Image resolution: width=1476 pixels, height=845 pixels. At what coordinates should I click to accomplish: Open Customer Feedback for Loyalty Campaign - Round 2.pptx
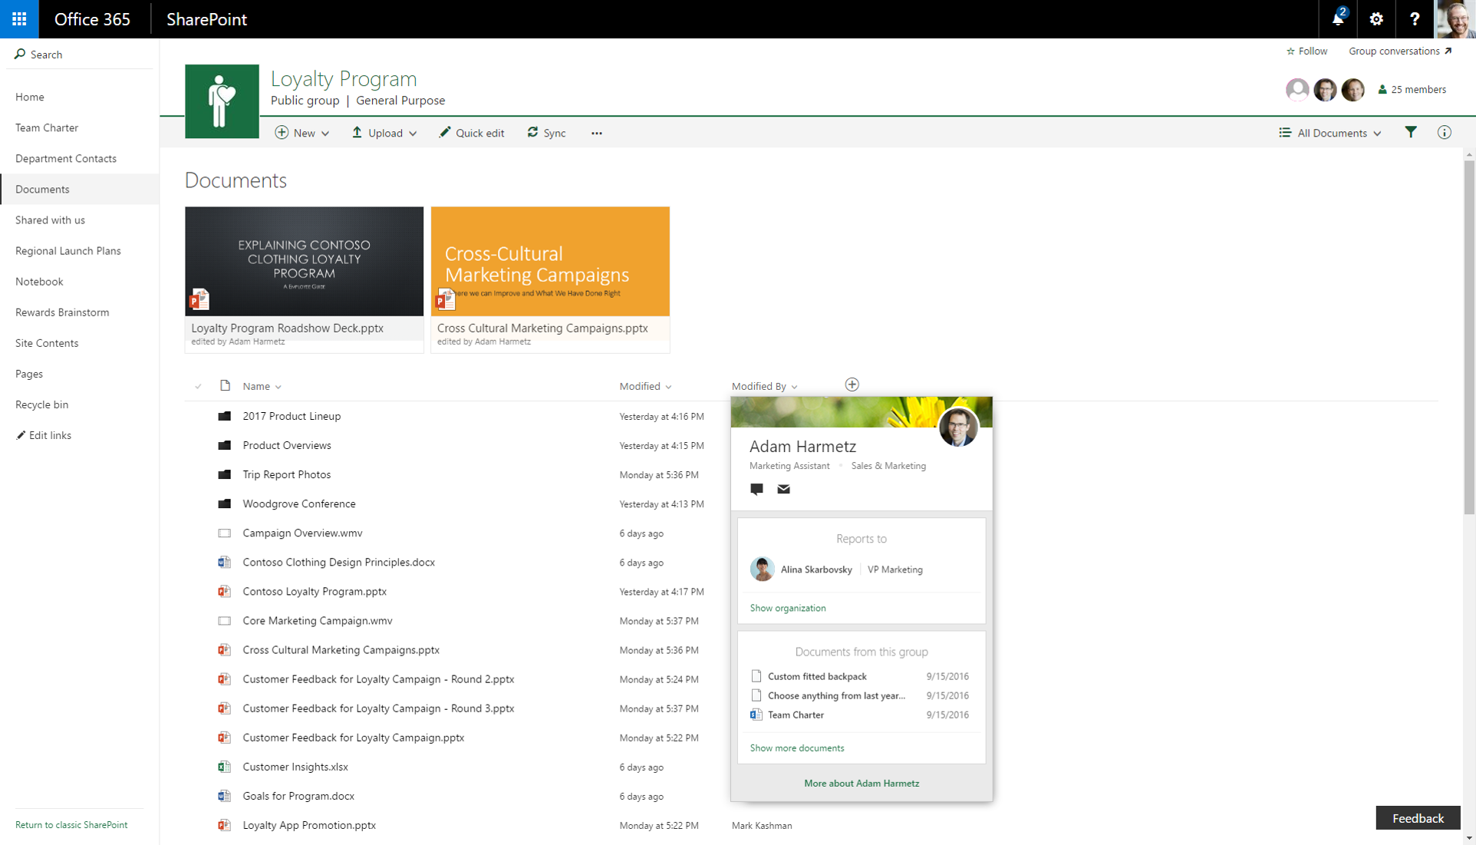point(378,678)
